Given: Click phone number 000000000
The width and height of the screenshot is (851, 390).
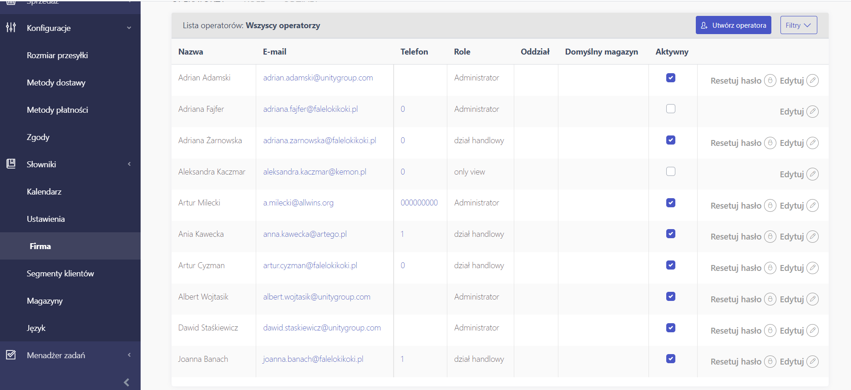Looking at the screenshot, I should [x=419, y=203].
